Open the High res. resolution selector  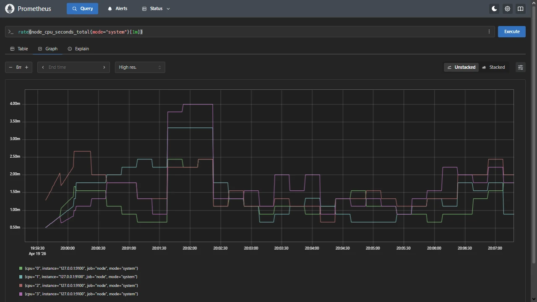140,67
